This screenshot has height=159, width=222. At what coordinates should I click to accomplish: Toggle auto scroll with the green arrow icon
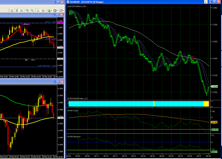click(38, 11)
